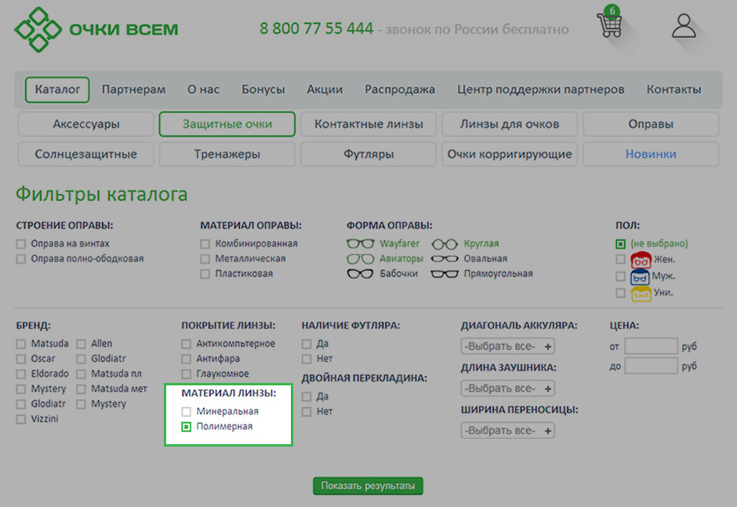The height and width of the screenshot is (507, 737).
Task: Switch to the Оправы category tab
Action: click(x=651, y=124)
